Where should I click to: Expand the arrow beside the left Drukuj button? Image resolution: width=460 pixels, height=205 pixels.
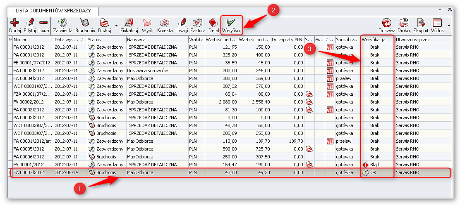(x=116, y=25)
